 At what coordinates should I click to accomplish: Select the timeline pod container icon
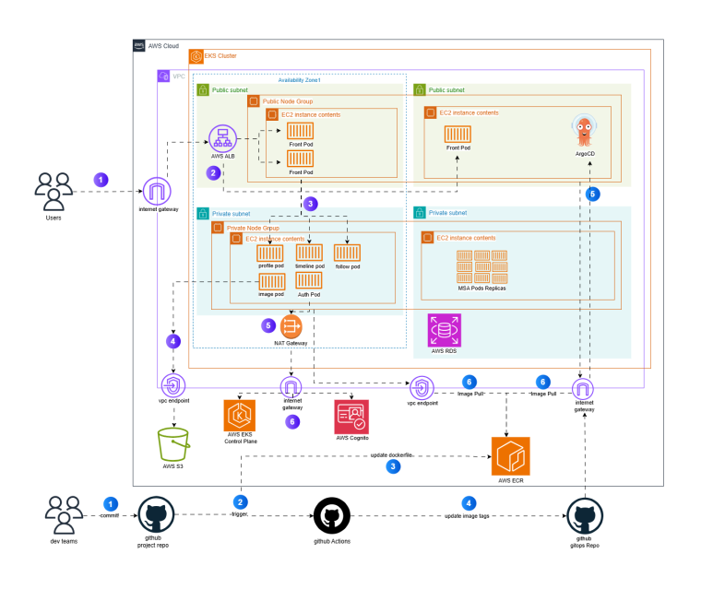click(309, 253)
